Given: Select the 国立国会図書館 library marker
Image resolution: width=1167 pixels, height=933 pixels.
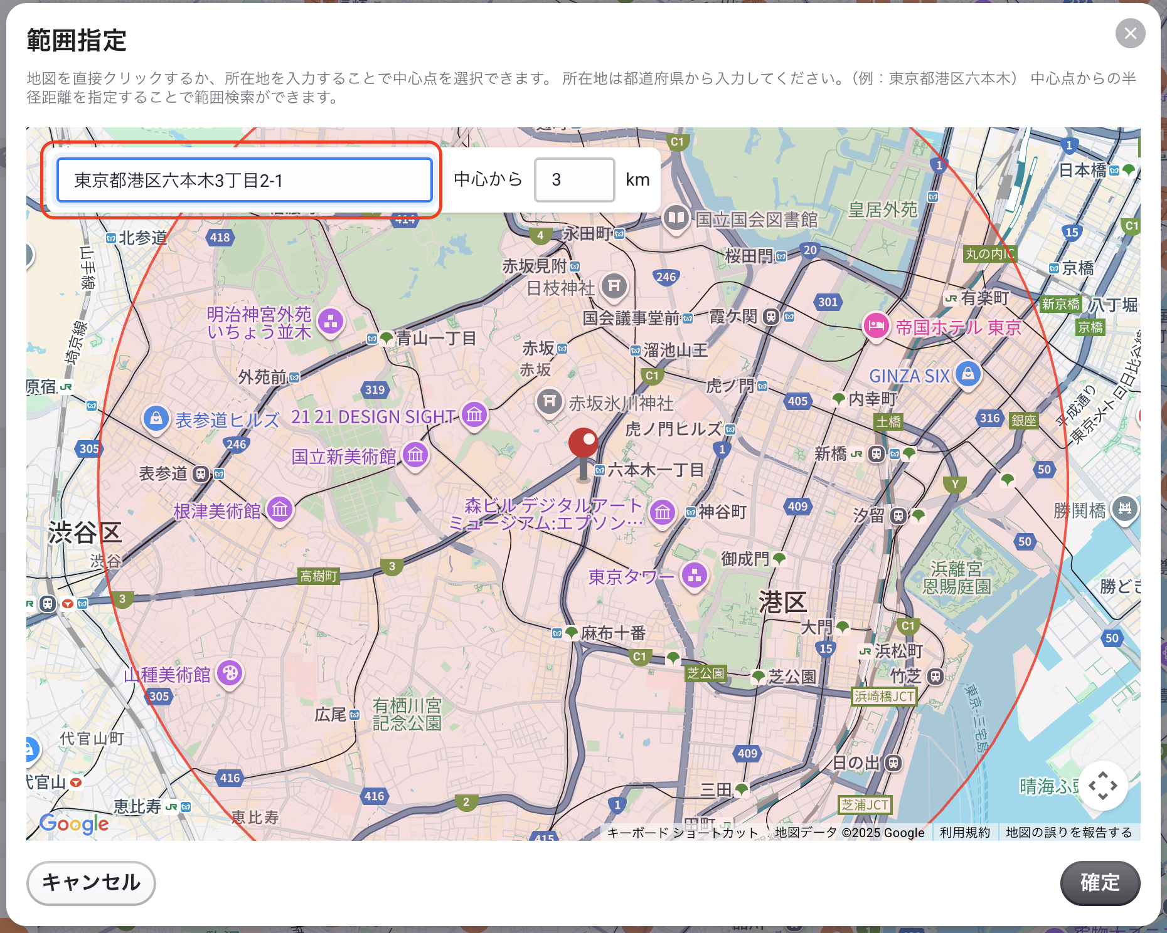Looking at the screenshot, I should [x=676, y=219].
